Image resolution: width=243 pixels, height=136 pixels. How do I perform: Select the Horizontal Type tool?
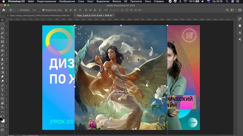(x=2, y=90)
